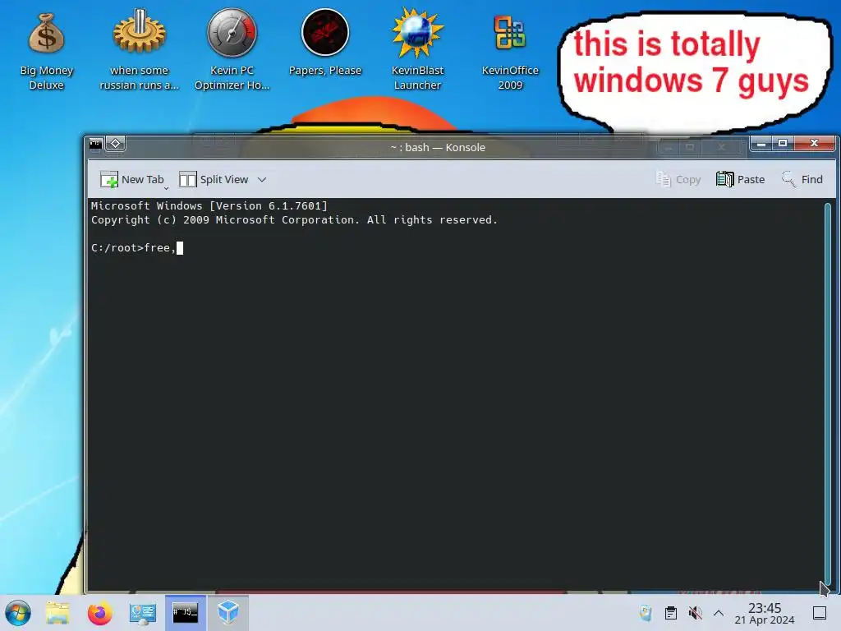The image size is (841, 631).
Task: Click the 'Microsoft Windows [Version 6.1.7601]' line
Action: 209,205
